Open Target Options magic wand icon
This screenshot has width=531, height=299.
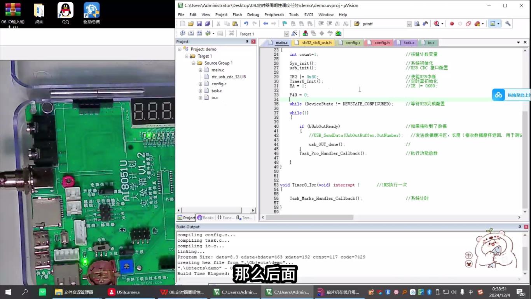tap(294, 34)
